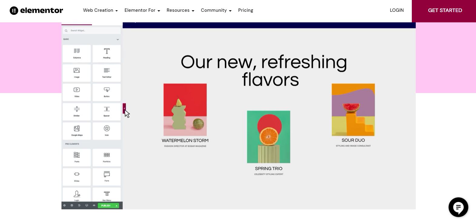The image size is (476, 222).
Task: Click the Get Started button
Action: tap(445, 10)
